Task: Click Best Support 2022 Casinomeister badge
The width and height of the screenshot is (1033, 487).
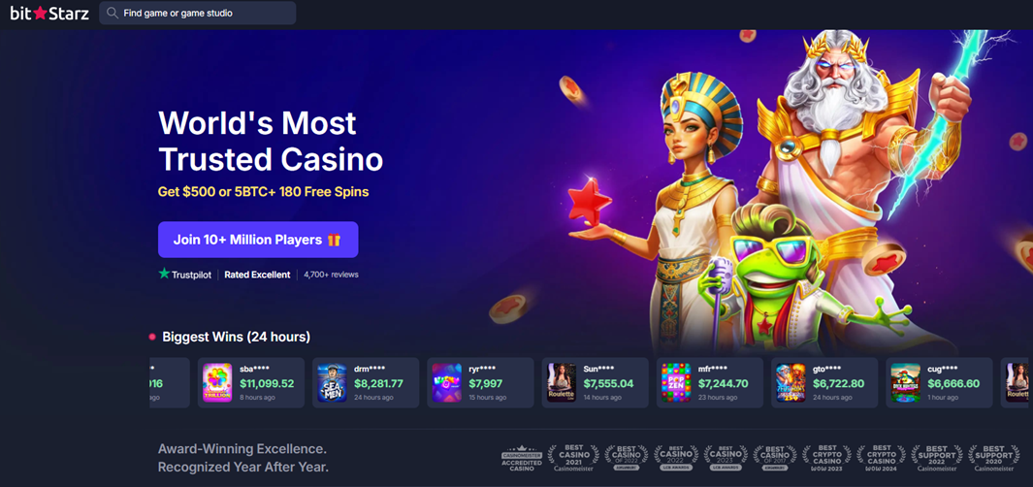Action: (936, 458)
